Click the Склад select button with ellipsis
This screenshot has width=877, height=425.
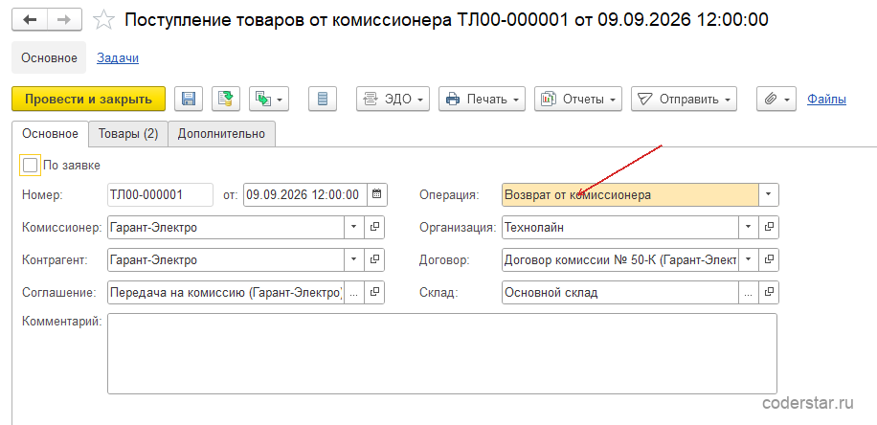click(749, 292)
